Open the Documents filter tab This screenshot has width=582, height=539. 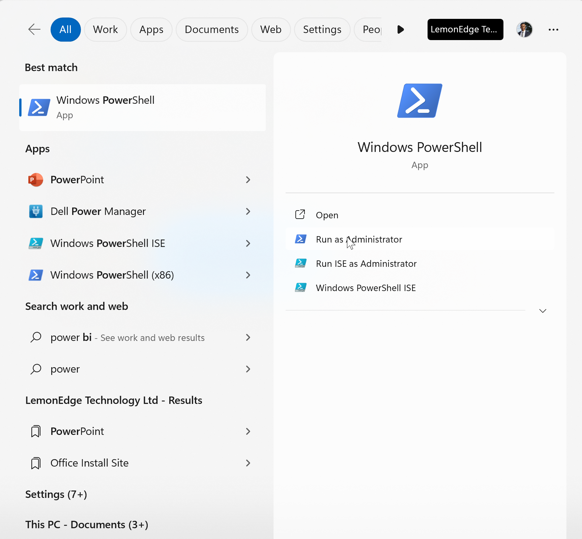(x=212, y=30)
